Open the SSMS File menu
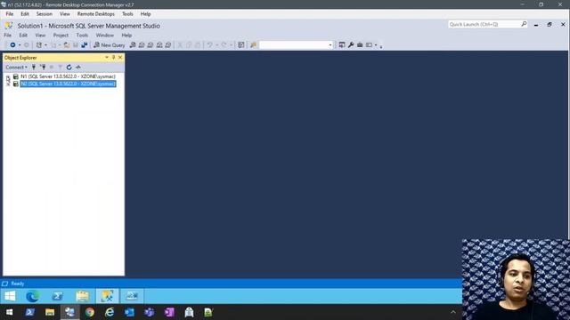This screenshot has height=320, width=570. [8, 36]
